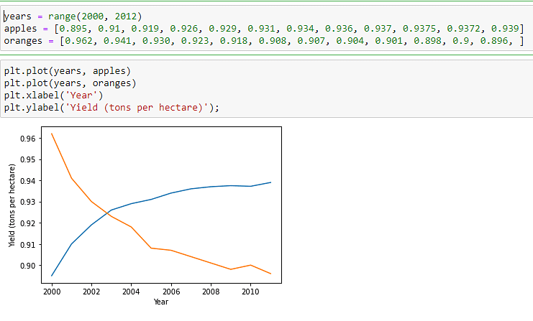This screenshot has height=321, width=533.
Task: Click the 2012 argument in range call
Action: pos(126,17)
